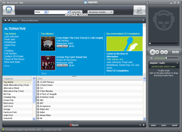
Task: Click the search button
Action: [x=76, y=12]
